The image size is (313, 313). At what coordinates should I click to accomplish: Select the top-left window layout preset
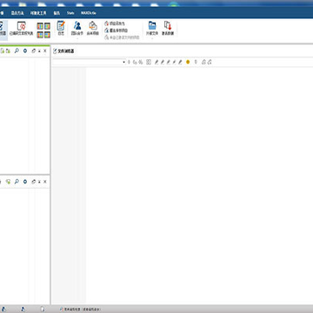[40, 26]
